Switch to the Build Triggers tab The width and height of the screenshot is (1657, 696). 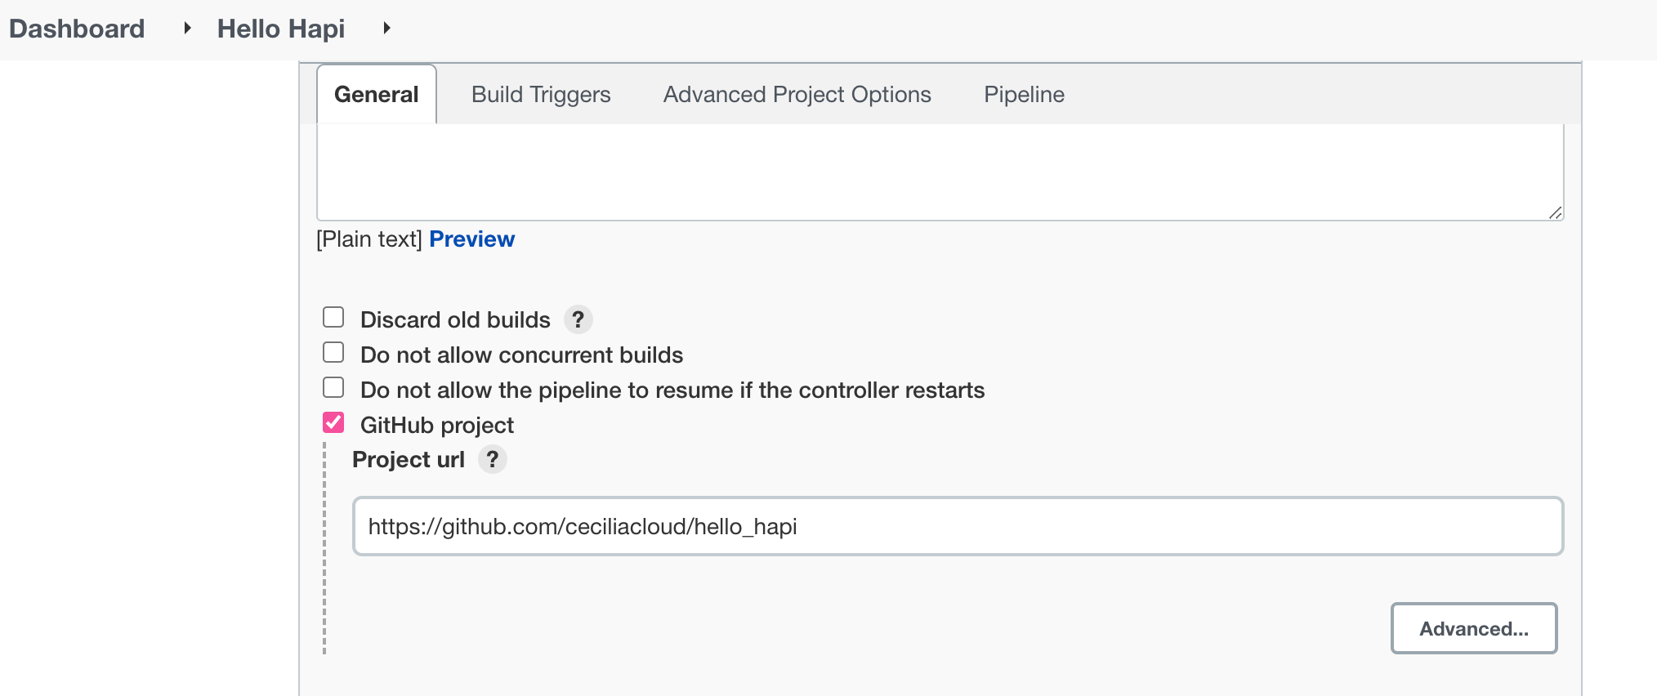541,95
